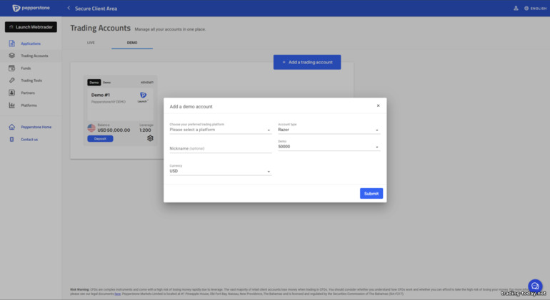This screenshot has width=550, height=300.
Task: Click the Partners sidebar icon
Action: click(12, 93)
